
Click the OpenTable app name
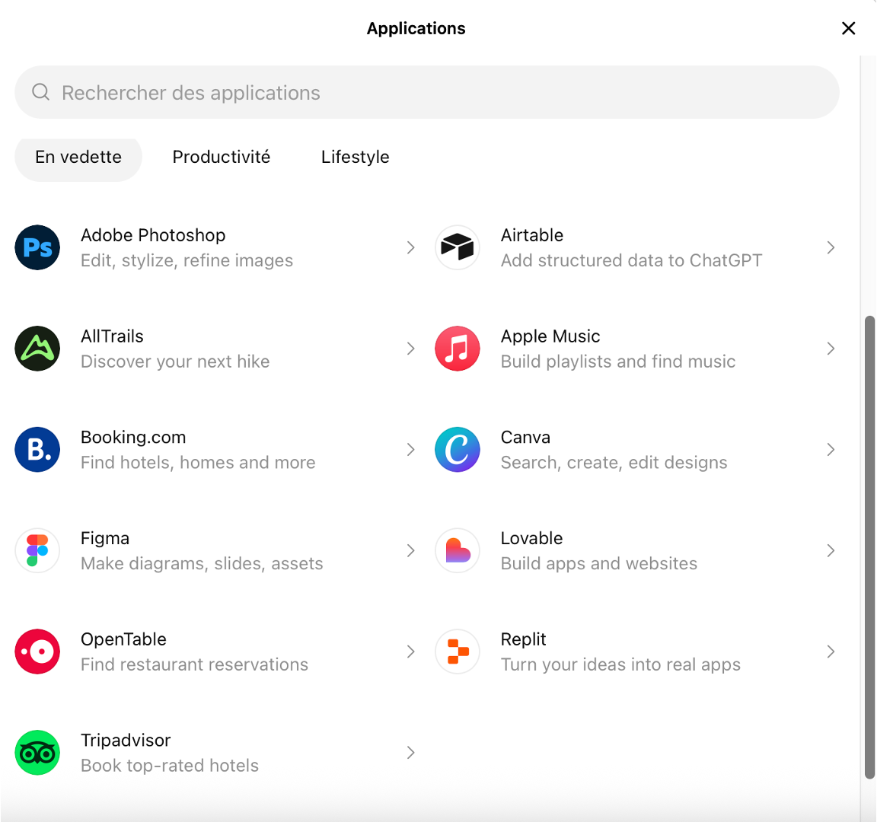tap(123, 639)
